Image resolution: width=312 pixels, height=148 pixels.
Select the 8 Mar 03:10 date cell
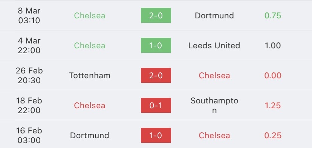pos(29,15)
